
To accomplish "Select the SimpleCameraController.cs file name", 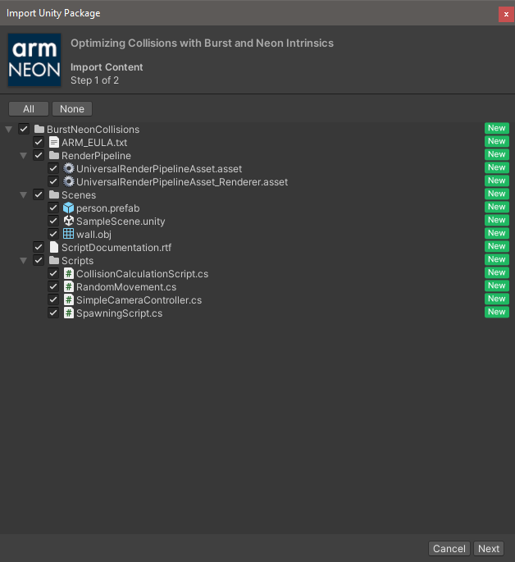I will click(139, 300).
